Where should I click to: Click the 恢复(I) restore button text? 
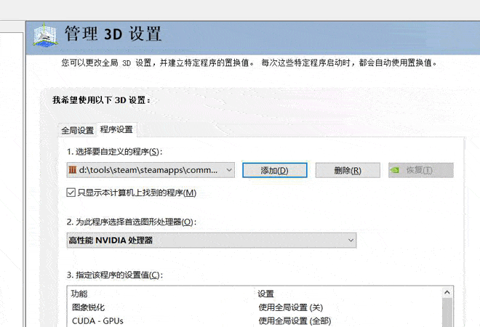pos(419,170)
